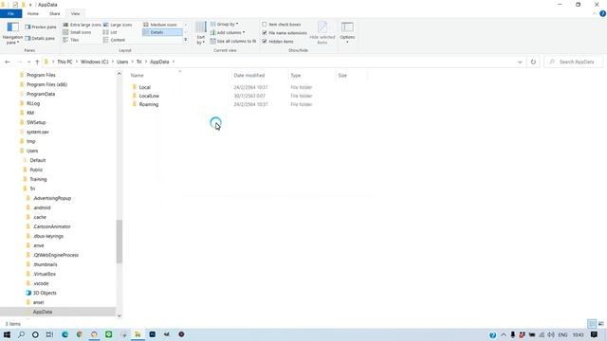
Task: Toggle the Details pane
Action: click(40, 38)
